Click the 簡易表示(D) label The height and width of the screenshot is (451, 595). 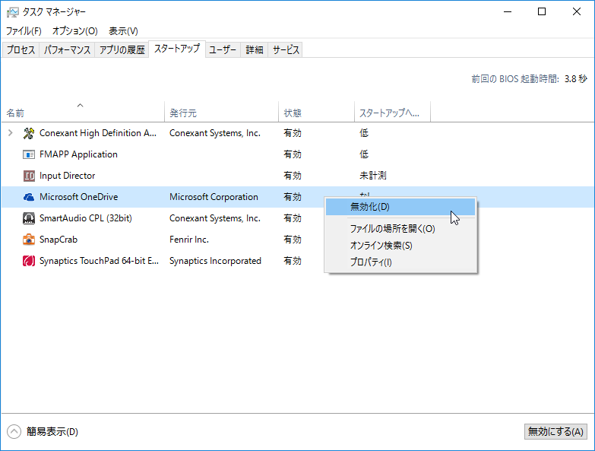click(x=52, y=432)
